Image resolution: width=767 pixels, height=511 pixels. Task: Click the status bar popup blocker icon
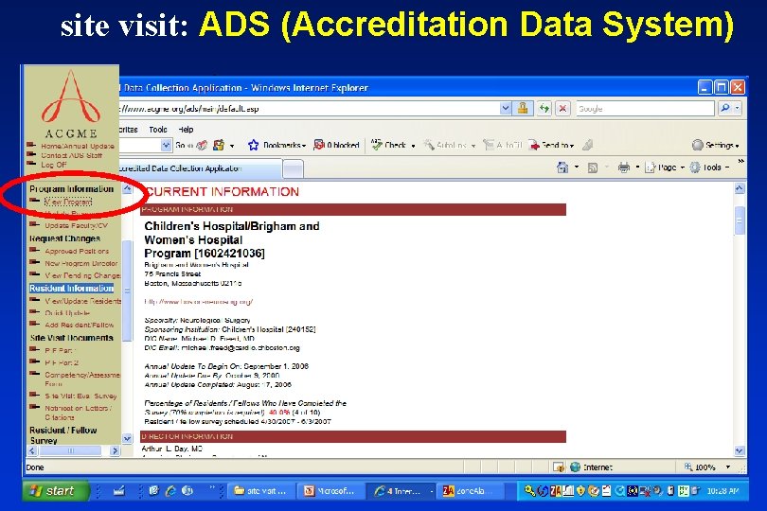tap(559, 467)
